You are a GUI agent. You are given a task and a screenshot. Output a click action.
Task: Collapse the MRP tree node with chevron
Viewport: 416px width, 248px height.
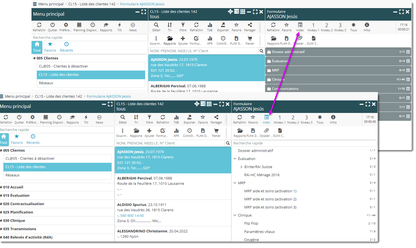tap(235, 183)
